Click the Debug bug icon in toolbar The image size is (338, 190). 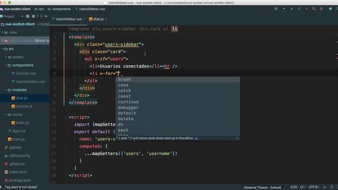299,9
